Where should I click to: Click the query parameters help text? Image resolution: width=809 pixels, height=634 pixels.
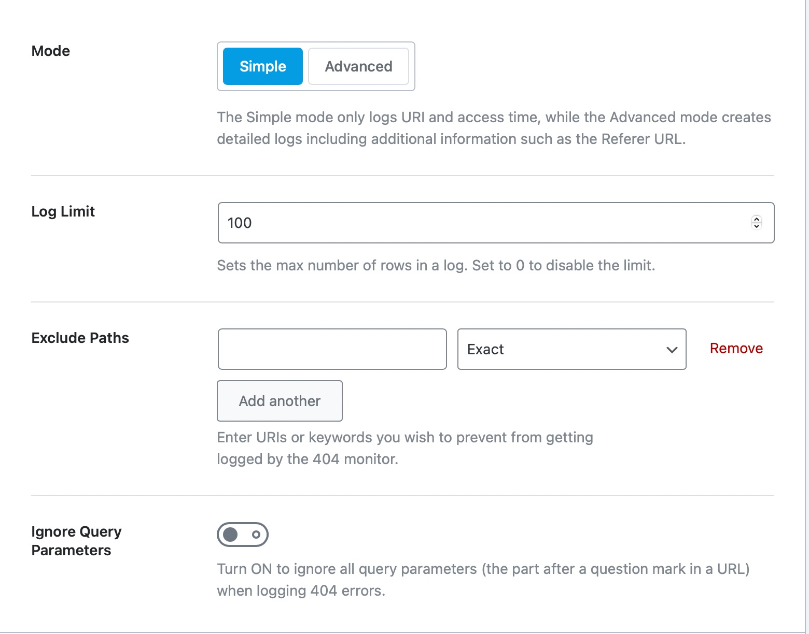pyautogui.click(x=483, y=580)
